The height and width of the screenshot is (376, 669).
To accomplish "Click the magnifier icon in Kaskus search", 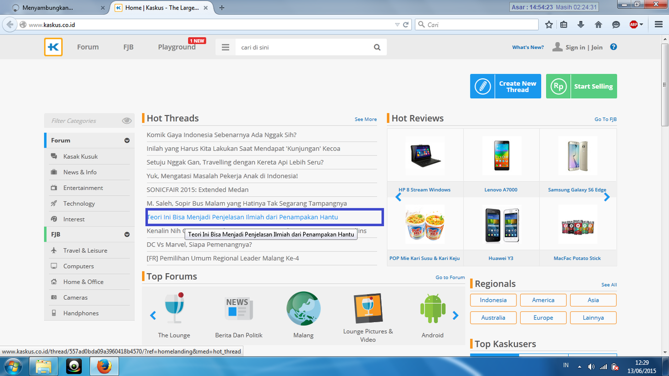I will coord(377,47).
